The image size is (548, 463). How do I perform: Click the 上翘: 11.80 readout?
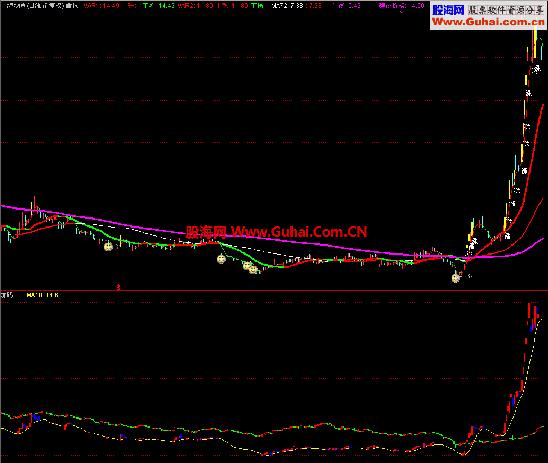point(232,6)
